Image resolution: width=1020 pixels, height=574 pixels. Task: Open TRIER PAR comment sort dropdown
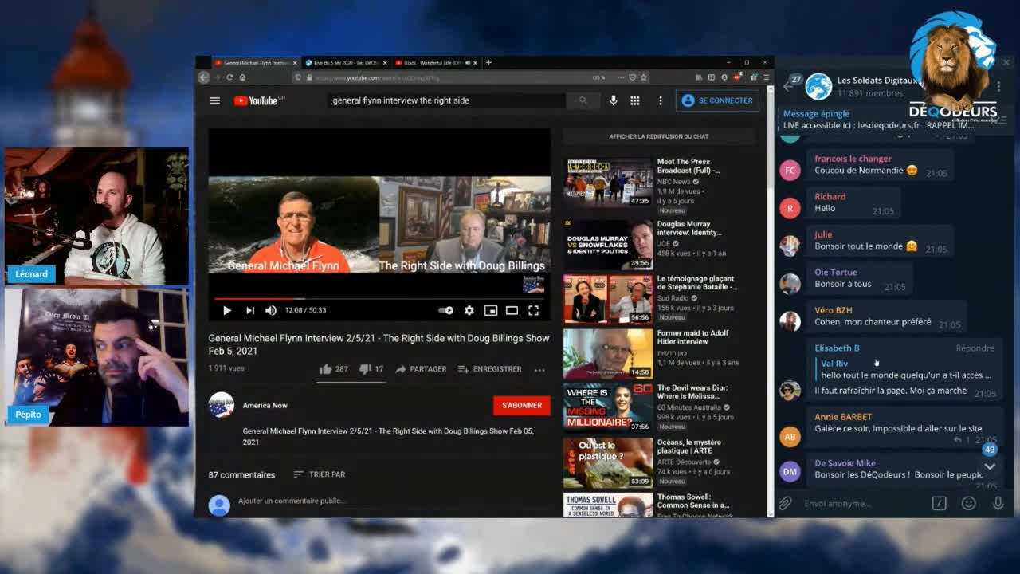coord(320,474)
